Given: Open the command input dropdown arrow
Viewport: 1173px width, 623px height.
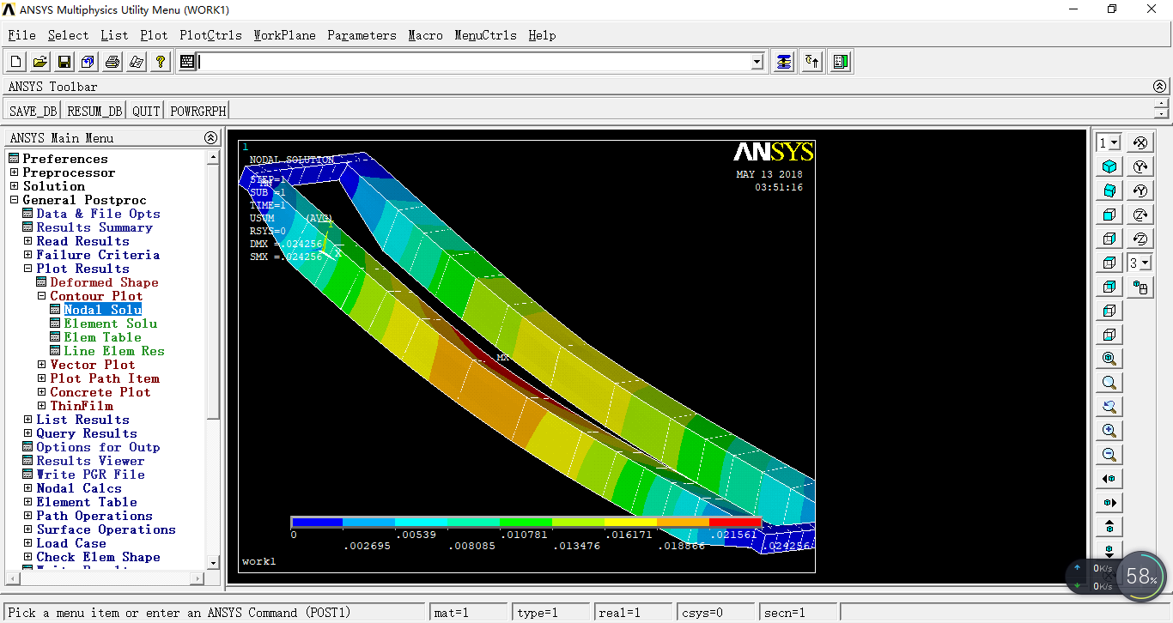Looking at the screenshot, I should pyautogui.click(x=757, y=62).
